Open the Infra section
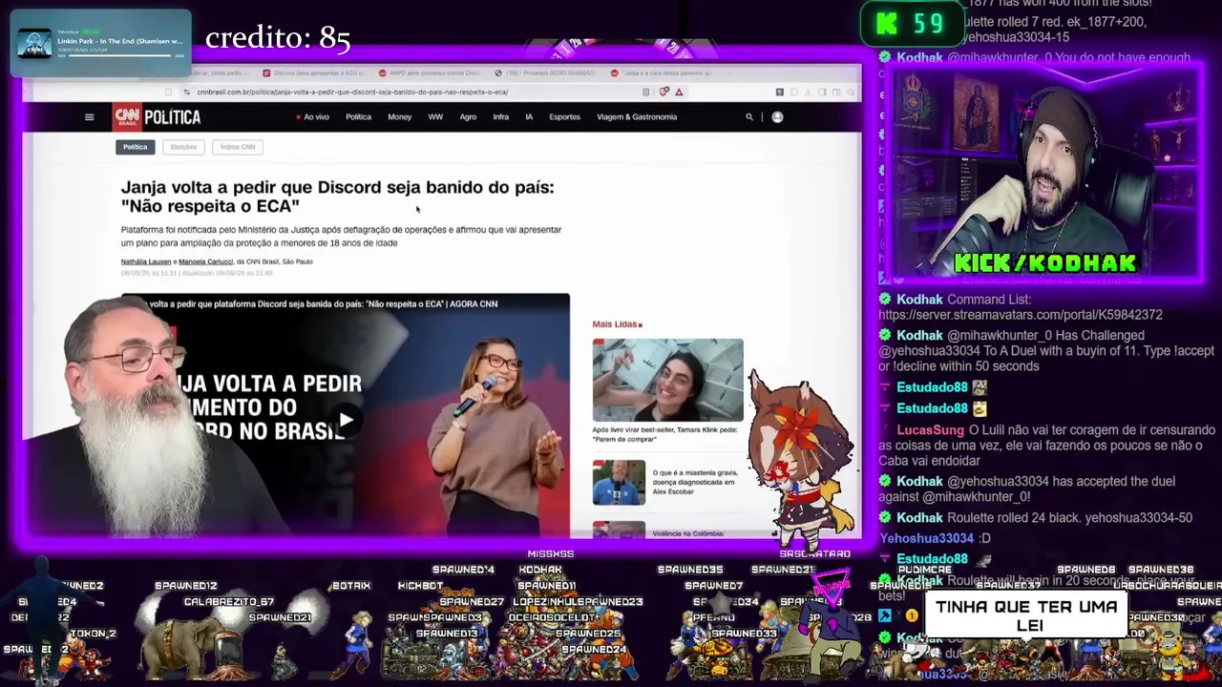This screenshot has width=1222, height=687. (500, 117)
